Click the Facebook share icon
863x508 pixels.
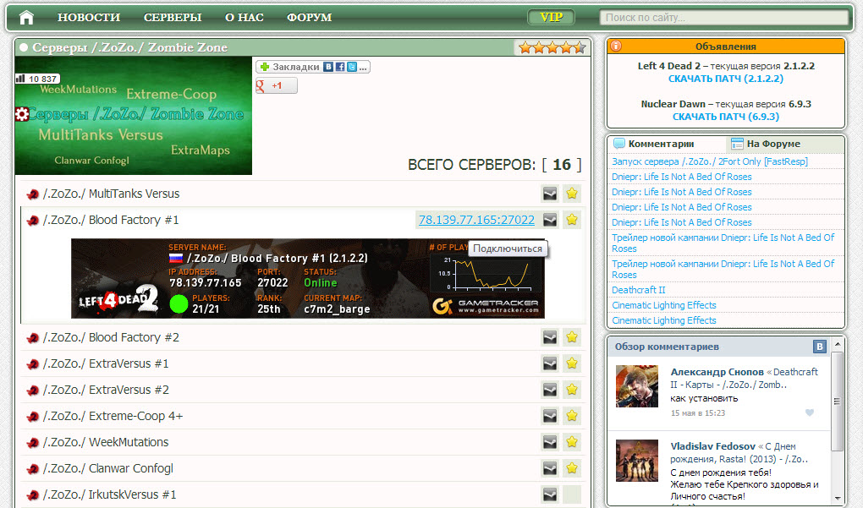coord(339,67)
